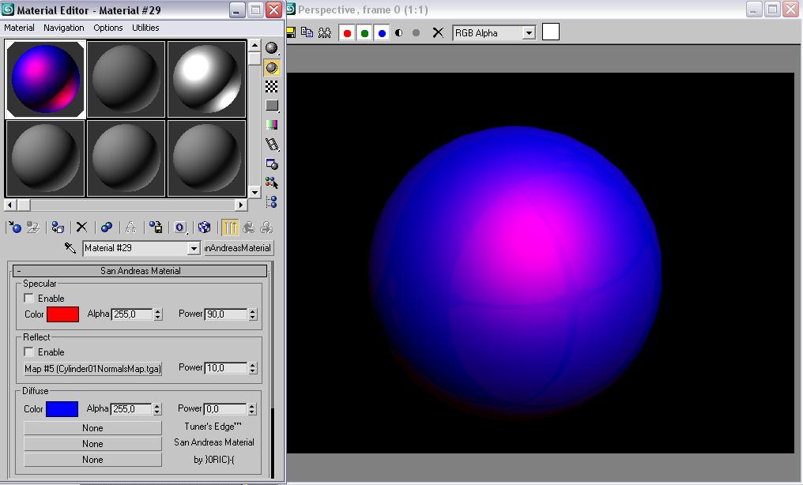Viewport: 803px width, 485px height.
Task: Click the sample slots scroll down arrow
Action: click(x=254, y=193)
